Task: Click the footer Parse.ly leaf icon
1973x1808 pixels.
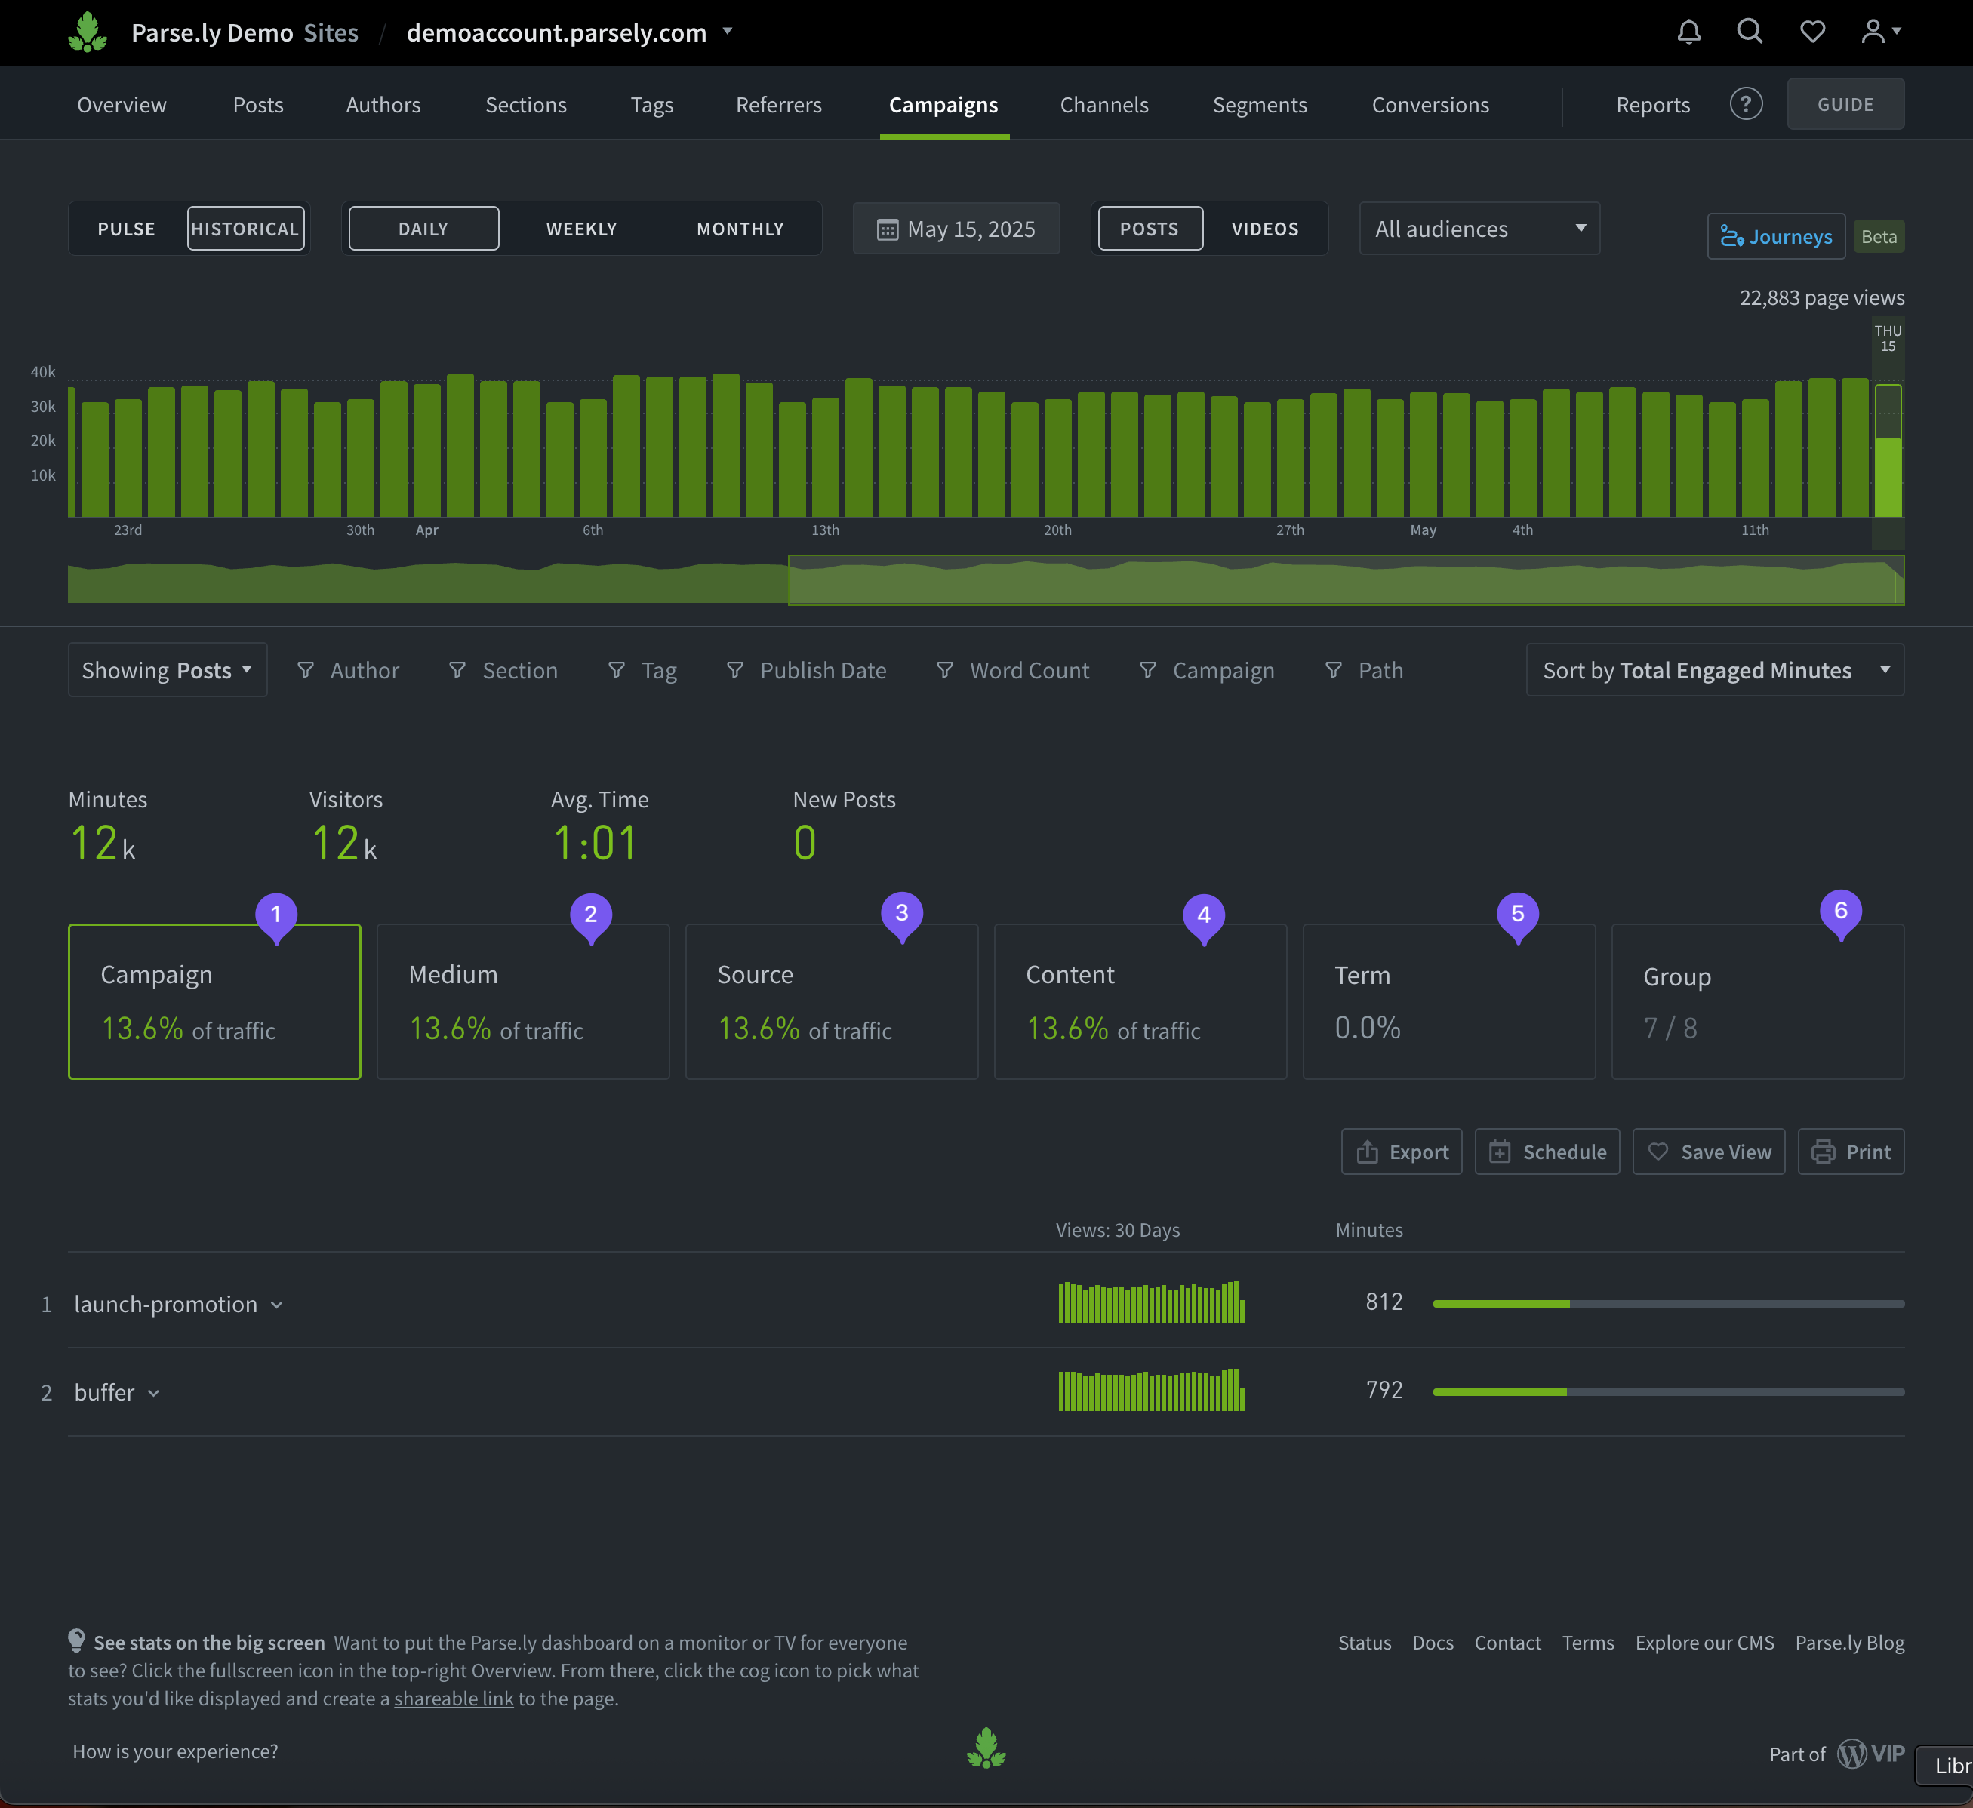Action: tap(986, 1748)
